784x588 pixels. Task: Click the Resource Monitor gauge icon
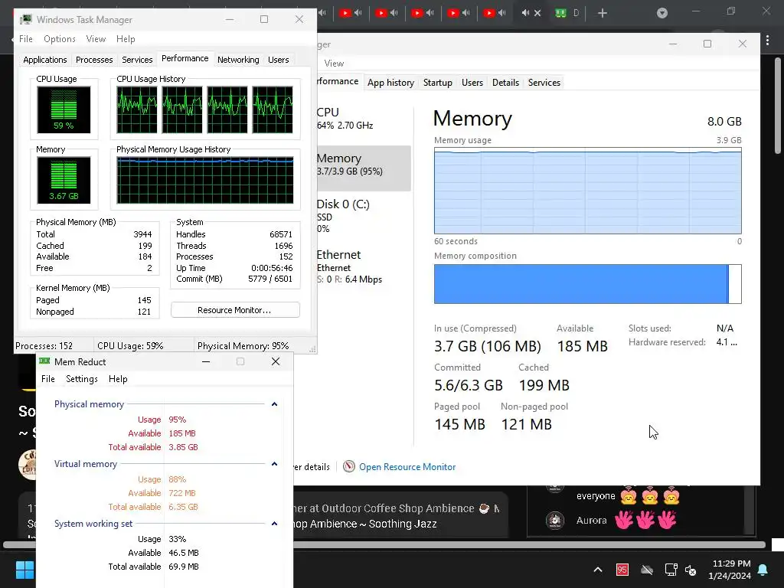(349, 466)
